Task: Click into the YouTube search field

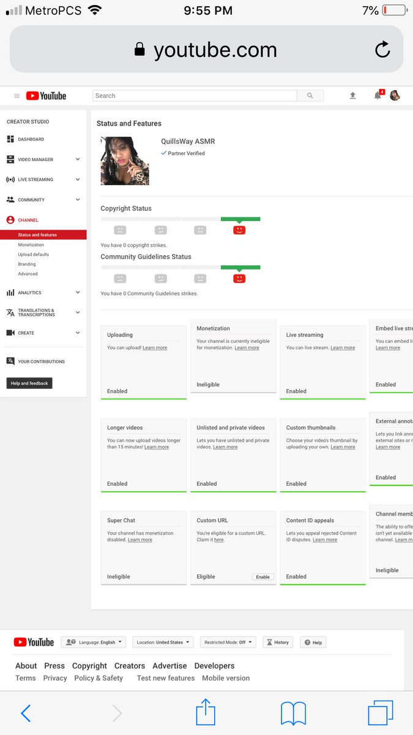Action: [195, 96]
